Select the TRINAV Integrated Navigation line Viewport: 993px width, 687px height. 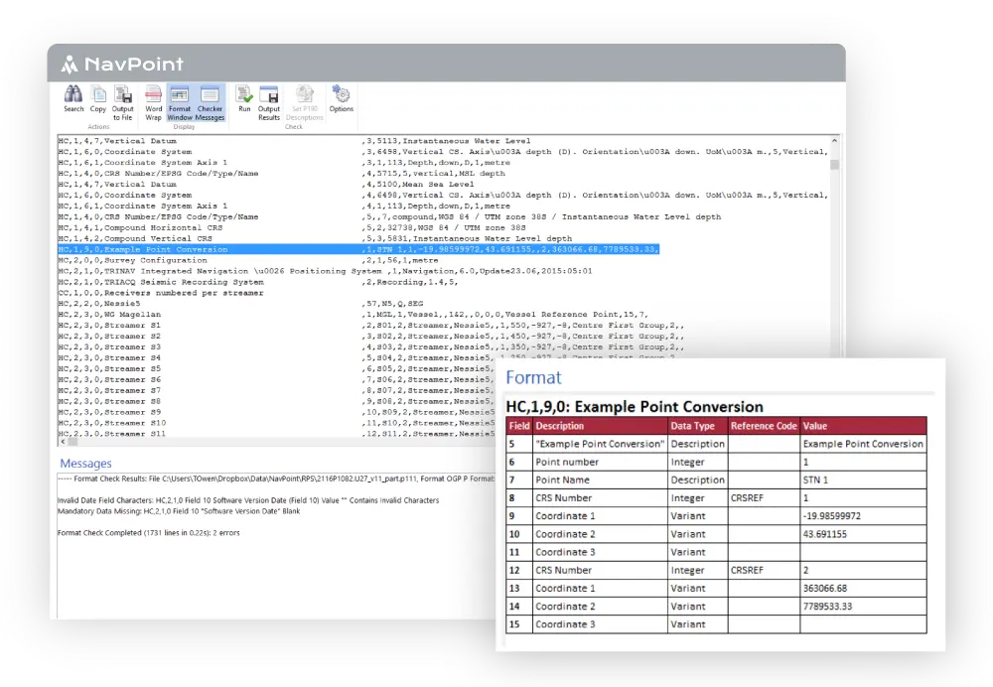pyautogui.click(x=325, y=271)
